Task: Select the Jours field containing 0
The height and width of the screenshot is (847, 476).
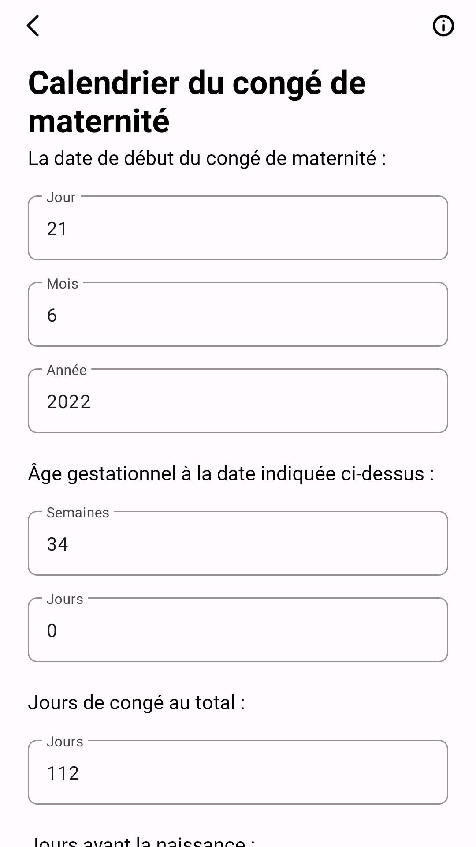Action: click(x=238, y=630)
